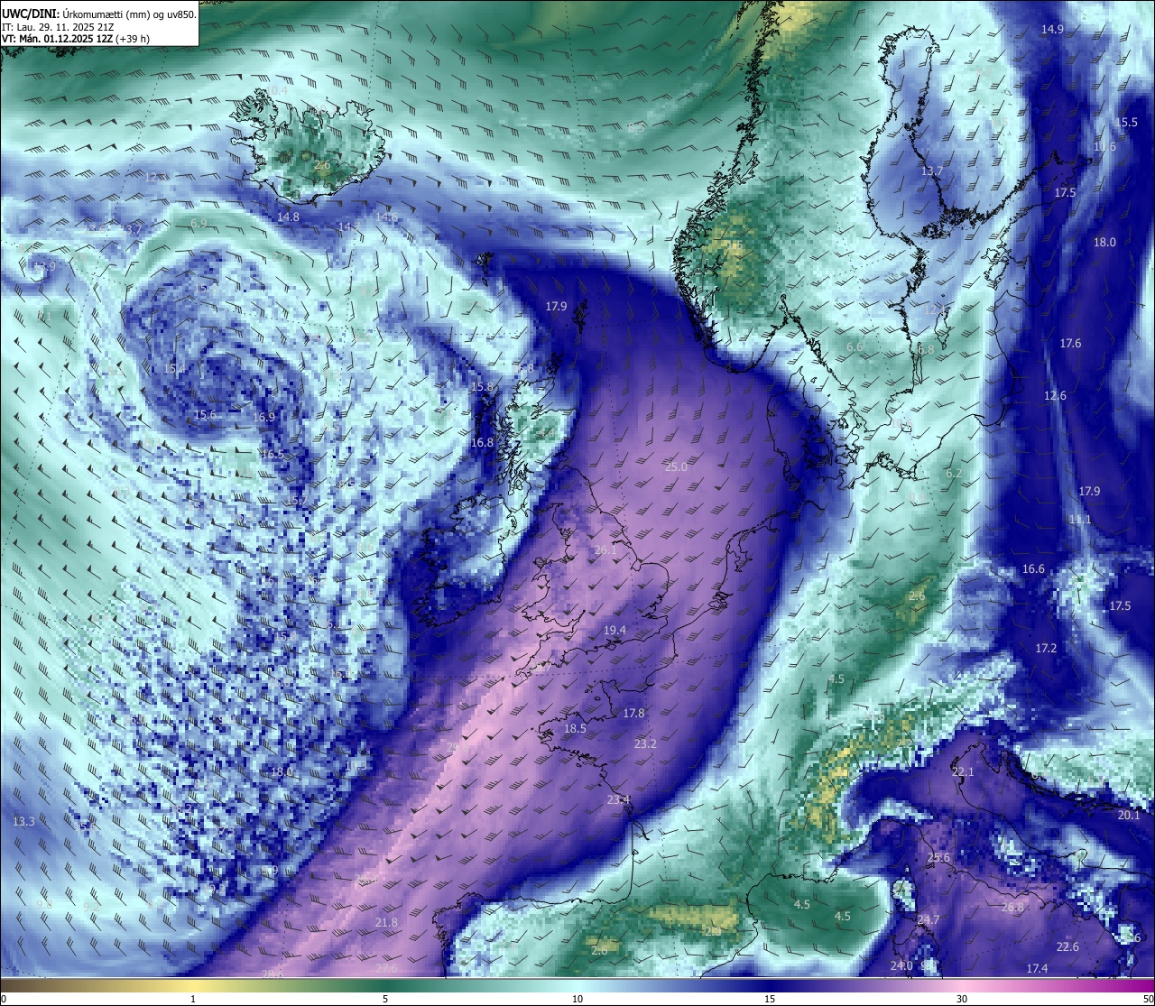This screenshot has height=1006, width=1155.
Task: Click the 15.6 value in the Atlantic low
Action: (x=205, y=414)
